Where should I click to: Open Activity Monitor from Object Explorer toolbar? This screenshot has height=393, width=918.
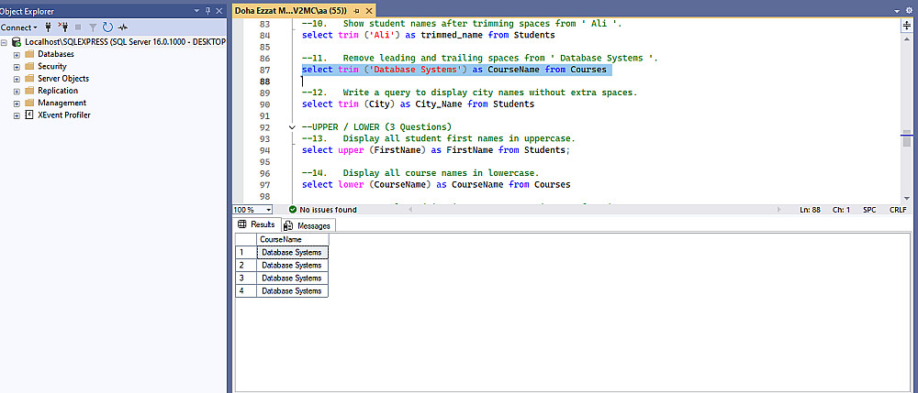124,27
